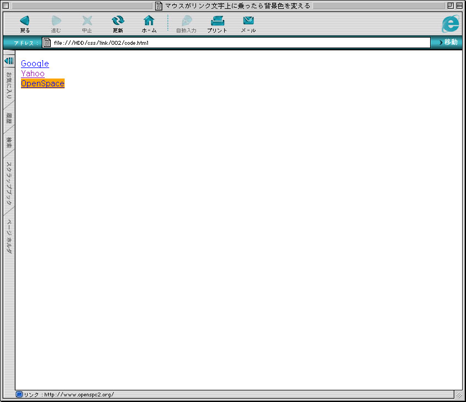Click the 進む forward arrow

click(56, 24)
